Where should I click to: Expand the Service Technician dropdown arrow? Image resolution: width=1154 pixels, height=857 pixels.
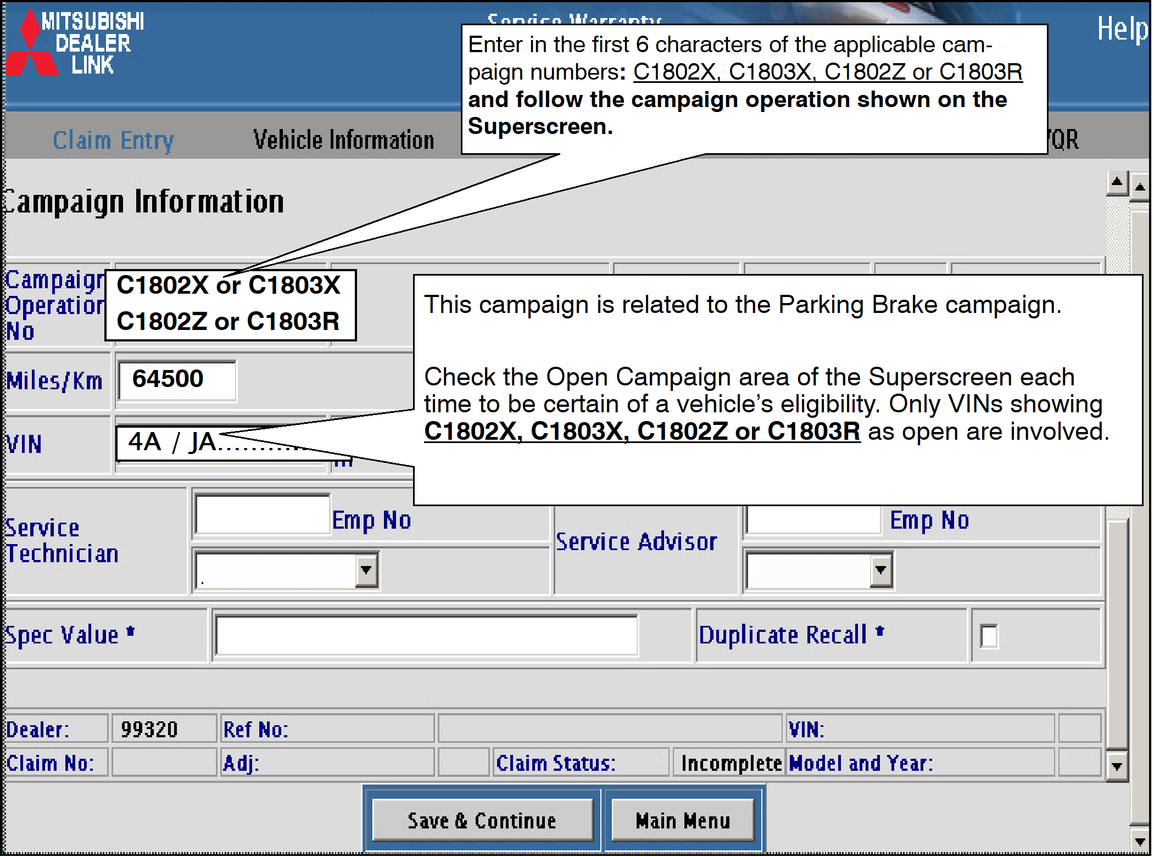366,570
